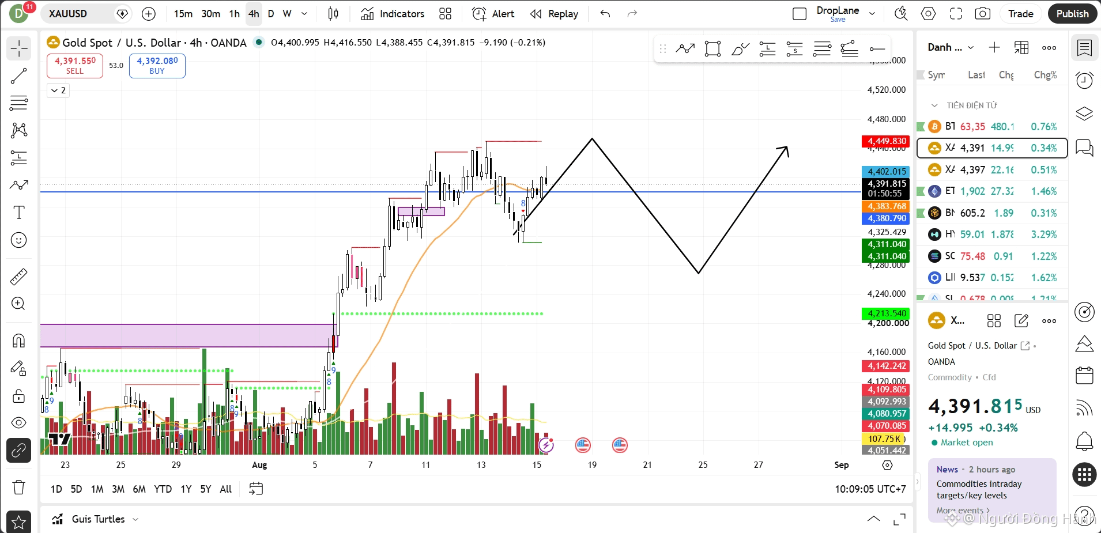
Task: Select the 4h timeframe
Action: pos(254,14)
